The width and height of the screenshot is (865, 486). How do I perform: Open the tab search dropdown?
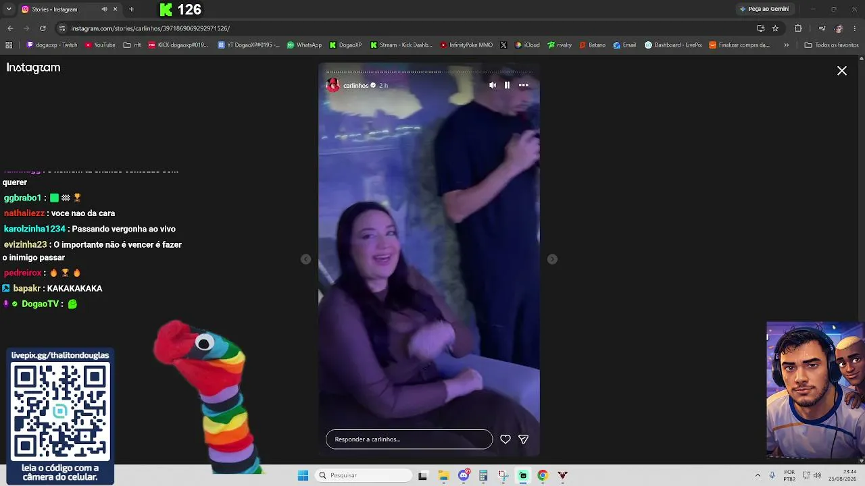pos(9,9)
